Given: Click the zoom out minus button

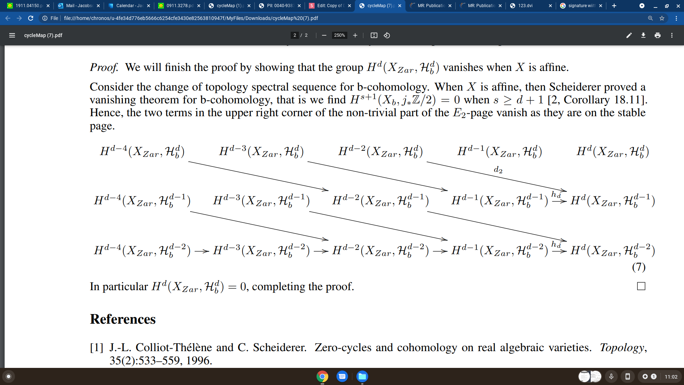Looking at the screenshot, I should pyautogui.click(x=324, y=35).
